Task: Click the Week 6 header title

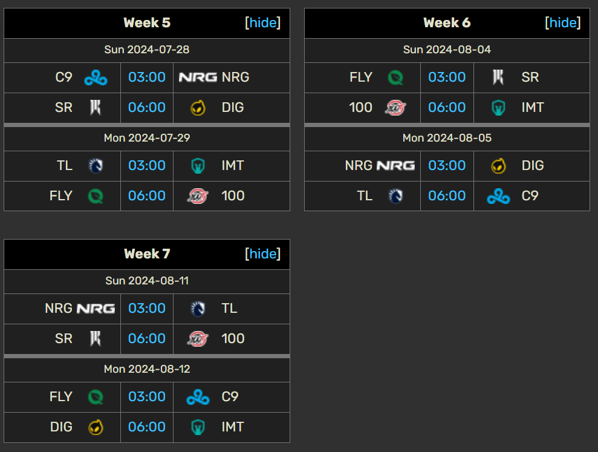Action: point(447,23)
